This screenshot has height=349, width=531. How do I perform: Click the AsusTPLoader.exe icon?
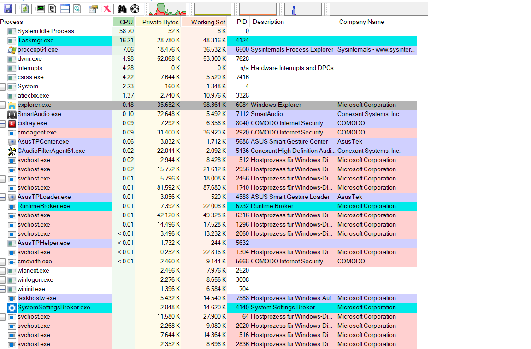12,197
